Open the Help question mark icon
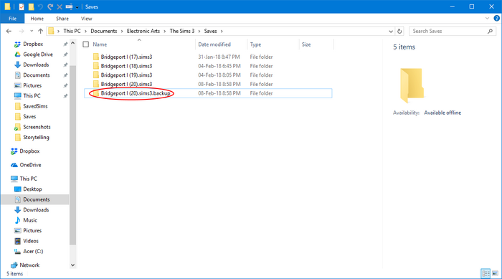 [x=496, y=18]
